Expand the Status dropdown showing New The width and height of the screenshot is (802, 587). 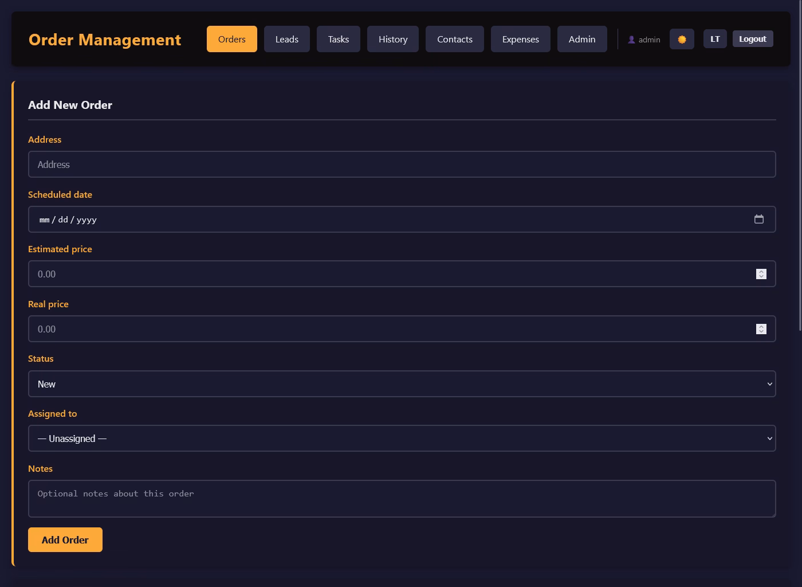[402, 384]
